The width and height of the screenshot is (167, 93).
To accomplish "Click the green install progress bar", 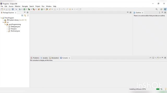I will click(x=158, y=89).
